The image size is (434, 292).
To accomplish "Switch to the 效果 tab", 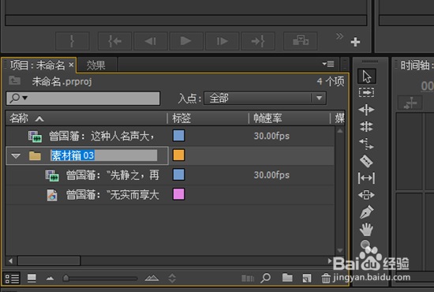I will pyautogui.click(x=95, y=66).
